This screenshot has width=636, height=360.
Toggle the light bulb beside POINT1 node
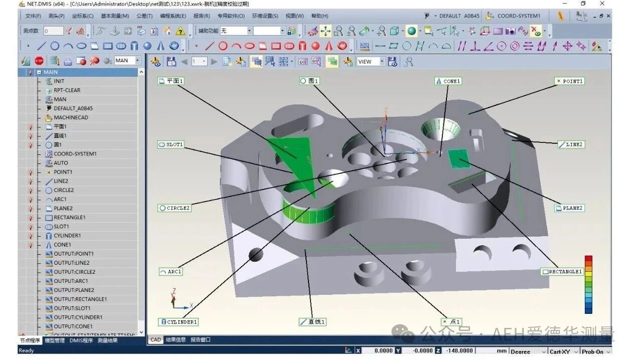[31, 172]
